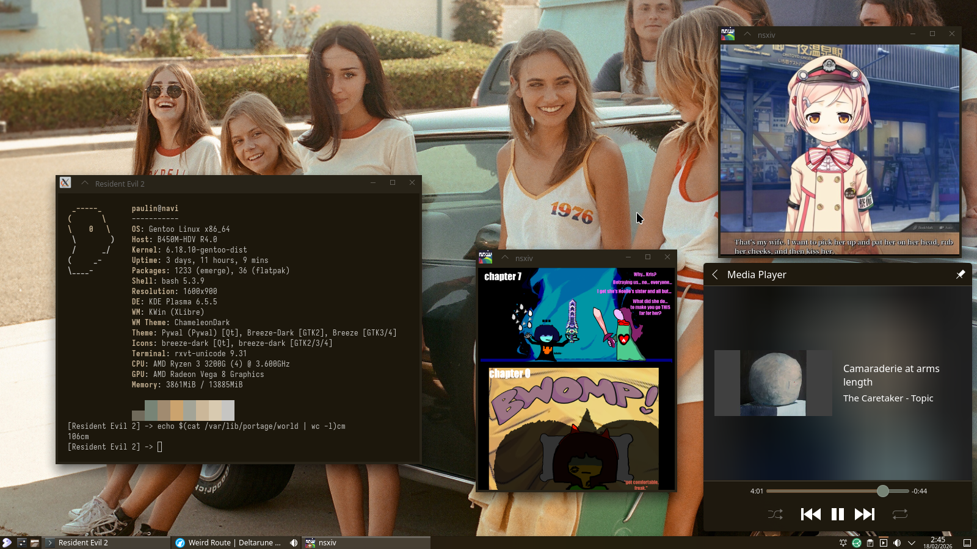Click the album art thumbnail in Media Player
This screenshot has height=549, width=977.
pos(773,383)
